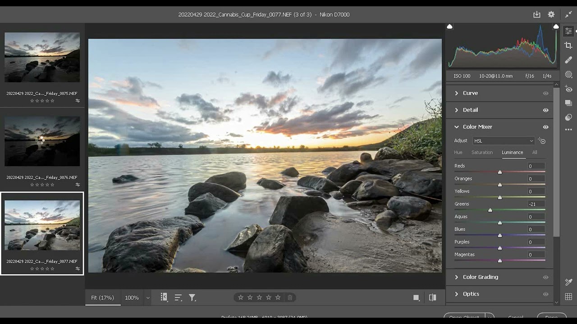577x324 pixels.
Task: Open preferences gear icon
Action: pyautogui.click(x=551, y=14)
